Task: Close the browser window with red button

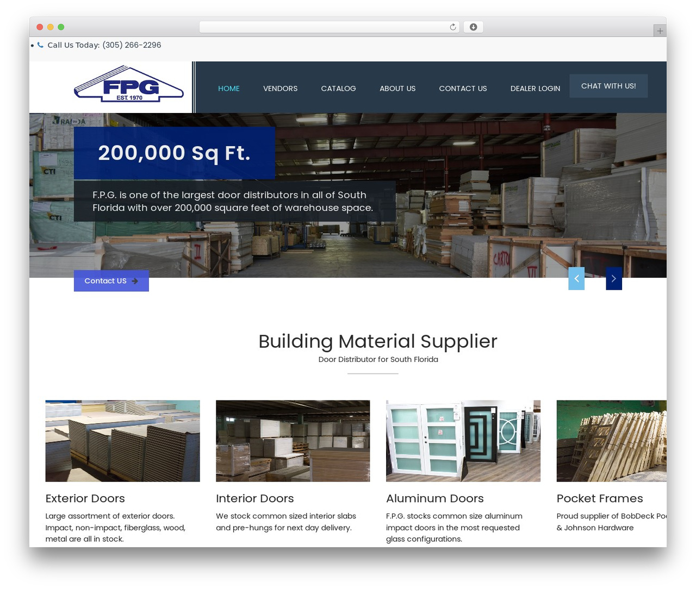Action: click(40, 27)
